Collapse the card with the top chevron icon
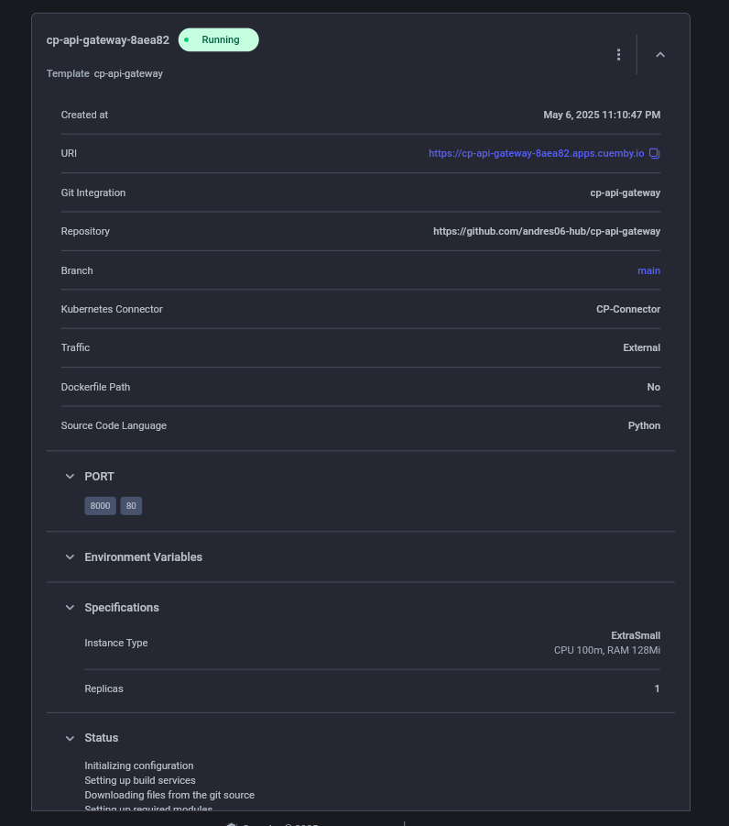Viewport: 729px width, 826px height. 660,54
